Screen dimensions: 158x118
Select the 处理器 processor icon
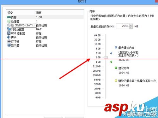click(9, 21)
